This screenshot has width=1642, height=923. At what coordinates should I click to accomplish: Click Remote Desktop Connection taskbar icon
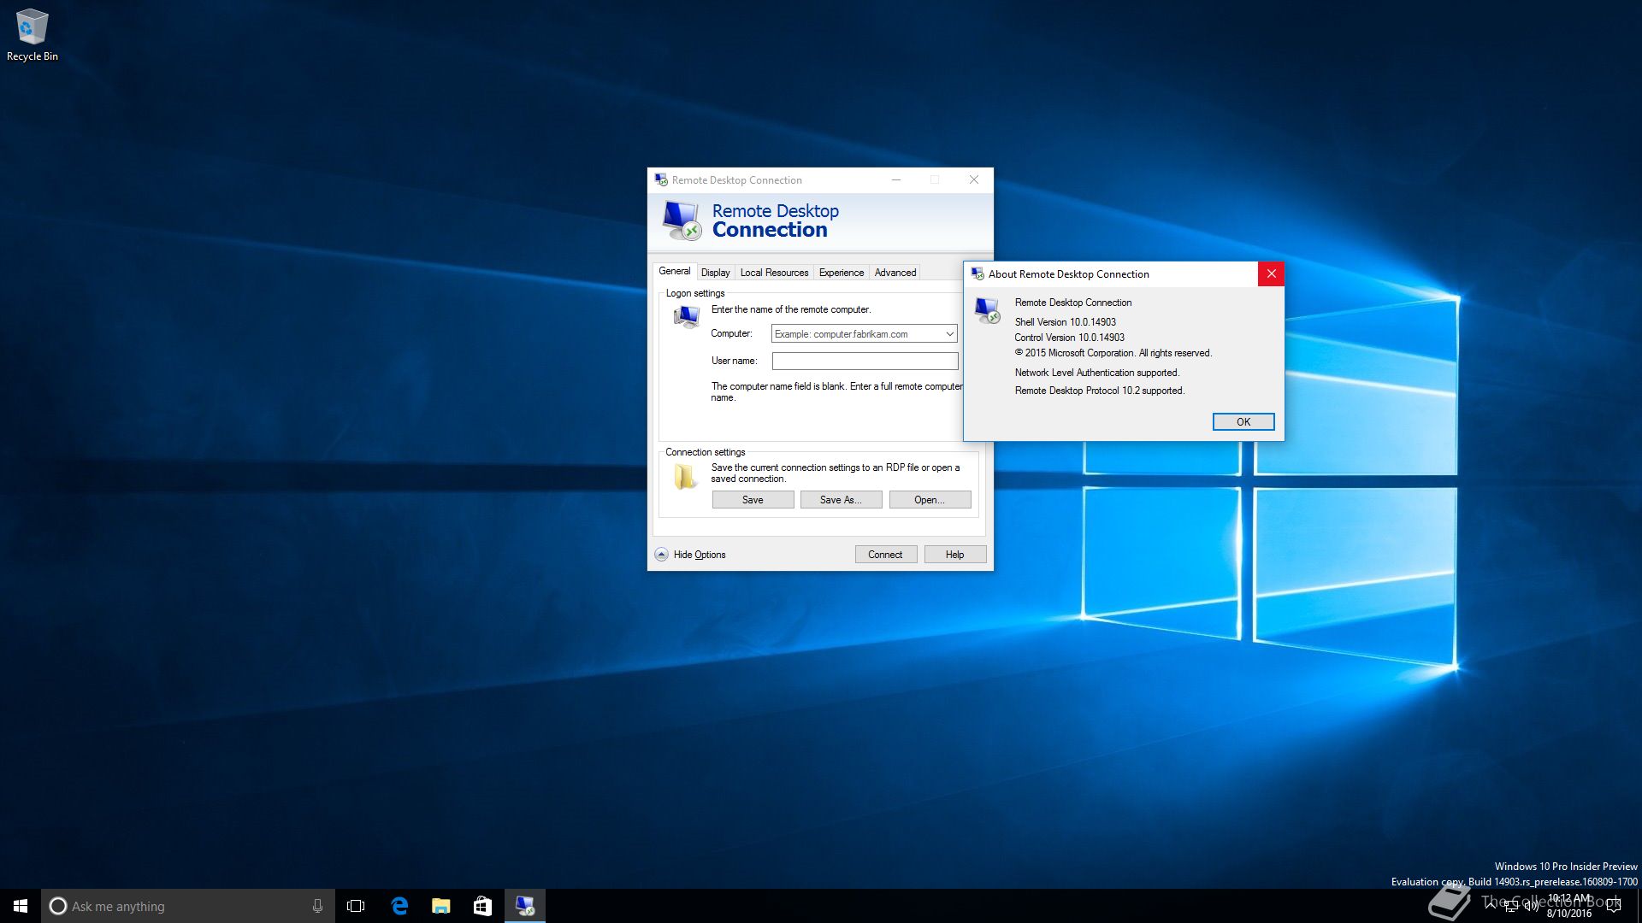pos(524,906)
